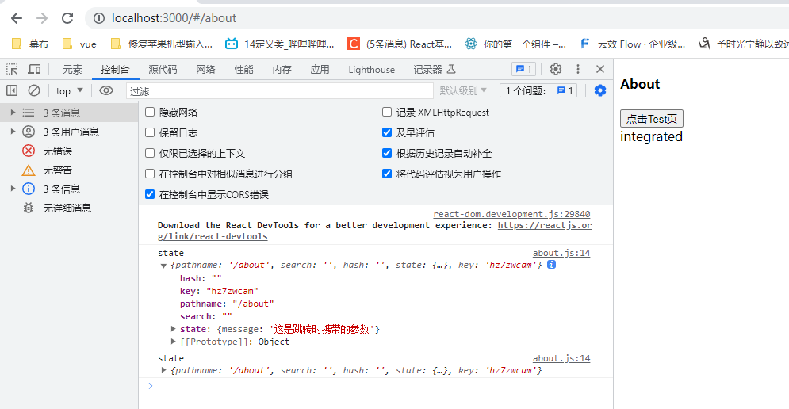Switch to the 性能 tab
The height and width of the screenshot is (409, 789).
(243, 70)
